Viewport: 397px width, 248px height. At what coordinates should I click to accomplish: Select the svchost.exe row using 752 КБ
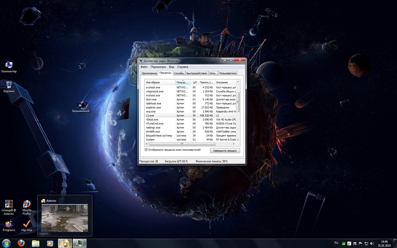point(191,95)
